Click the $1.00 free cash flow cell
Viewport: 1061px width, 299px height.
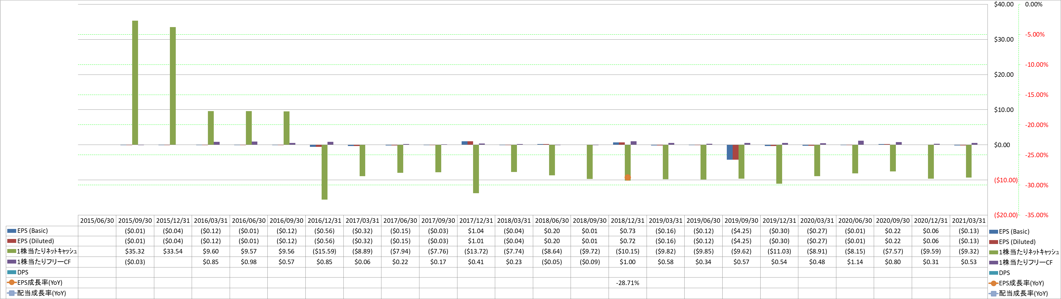tap(628, 262)
